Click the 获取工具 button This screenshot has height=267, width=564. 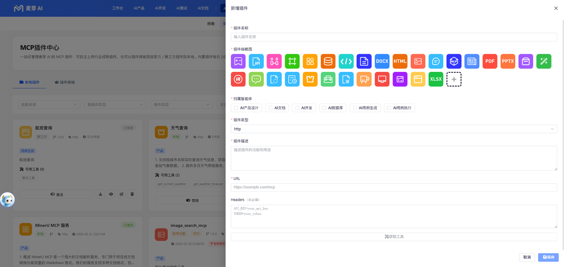[394, 237]
